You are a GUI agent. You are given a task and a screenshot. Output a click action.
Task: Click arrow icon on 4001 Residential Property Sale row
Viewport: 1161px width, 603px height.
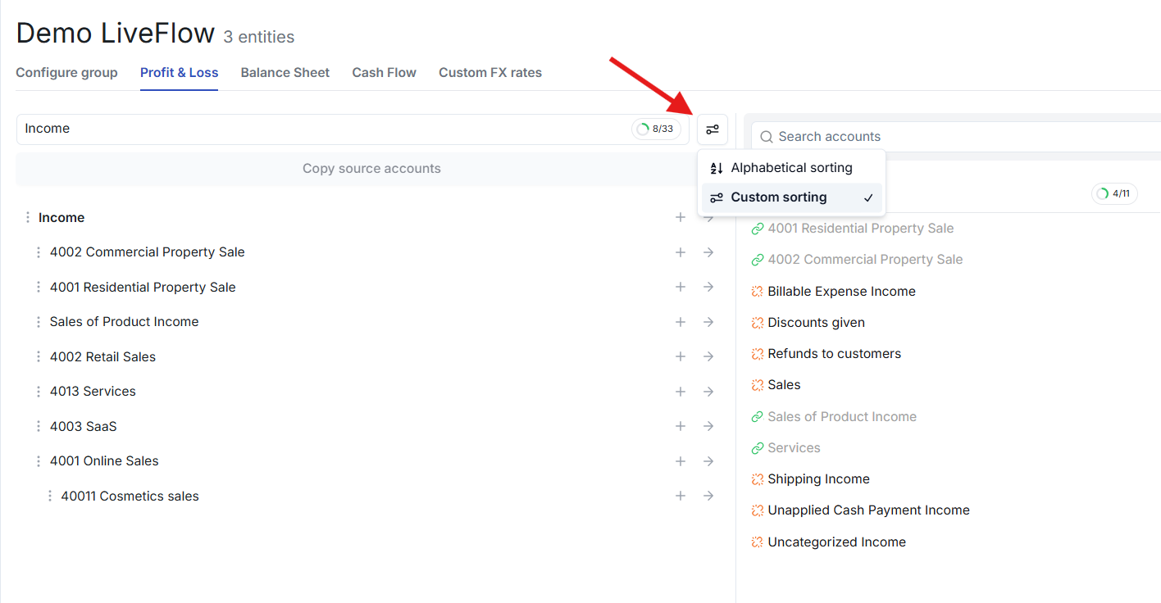(708, 288)
